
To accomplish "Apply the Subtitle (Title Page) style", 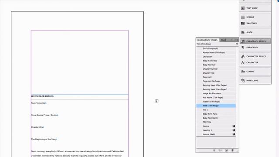I will (x=216, y=102).
